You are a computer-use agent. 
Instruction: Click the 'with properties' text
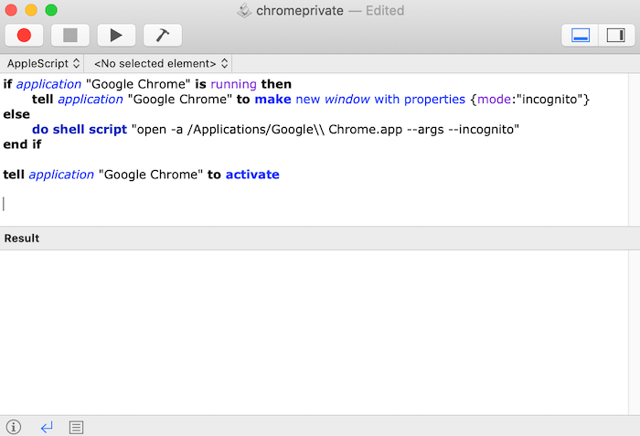click(420, 100)
